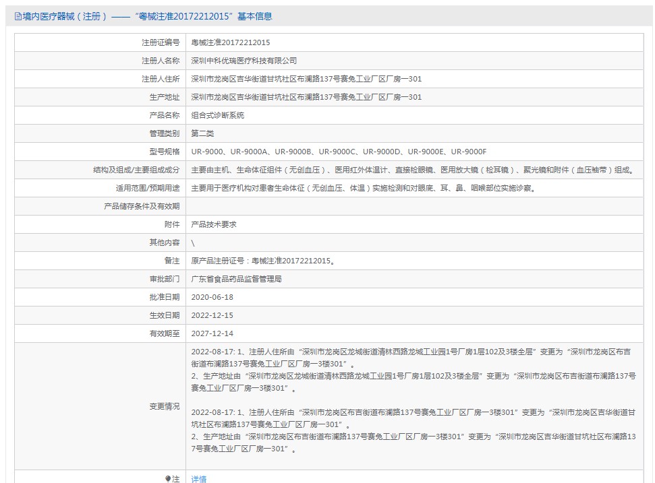Viewport: 655px width, 483px height.
Task: Select registration number value 粤械注准20172212015
Action: [231, 42]
